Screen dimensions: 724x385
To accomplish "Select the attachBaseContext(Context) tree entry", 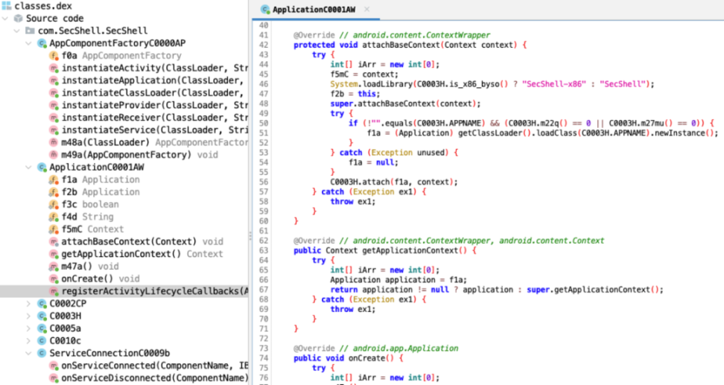I will click(130, 242).
